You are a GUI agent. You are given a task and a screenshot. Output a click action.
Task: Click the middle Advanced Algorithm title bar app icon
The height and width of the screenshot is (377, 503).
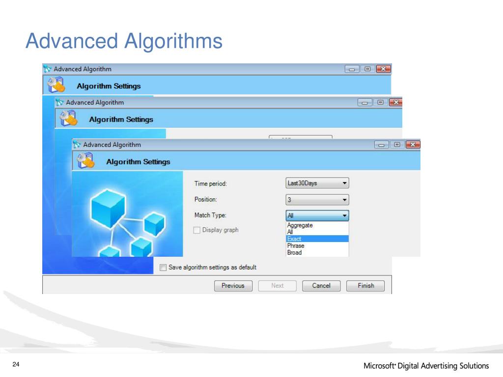click(59, 102)
